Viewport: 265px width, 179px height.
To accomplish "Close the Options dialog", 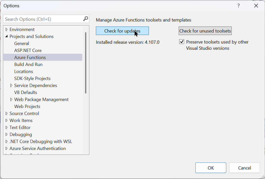I will click(x=256, y=6).
